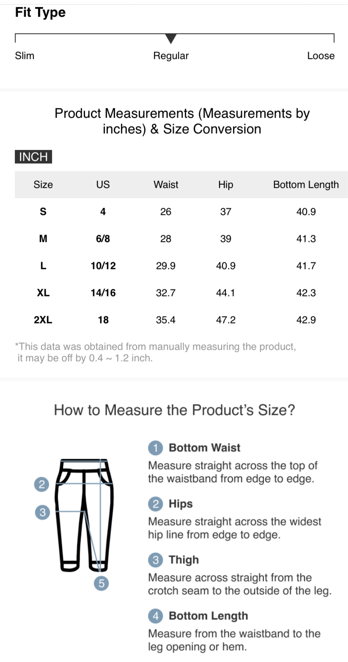Screen dimensions: 348x662
Task: Click the number 2 Hips badge in list
Action: [155, 504]
